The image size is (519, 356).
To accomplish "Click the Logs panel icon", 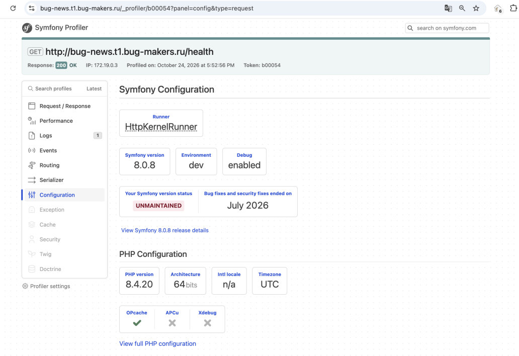I will tap(32, 136).
